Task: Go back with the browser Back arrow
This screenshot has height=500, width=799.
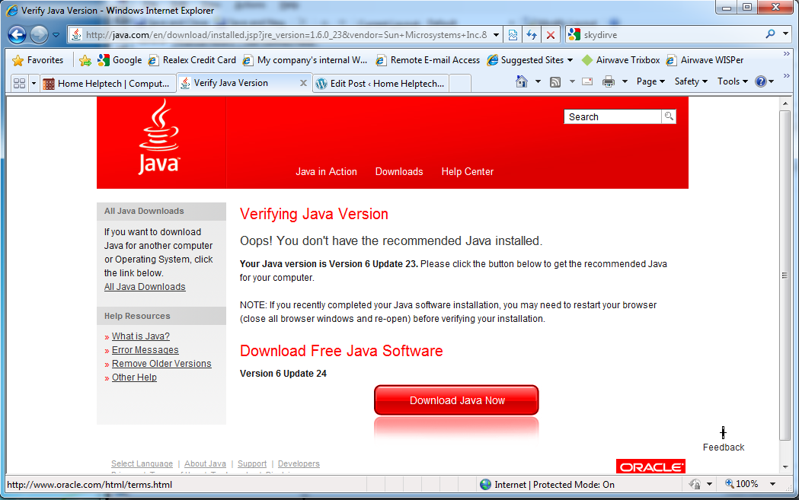Action: [x=17, y=34]
